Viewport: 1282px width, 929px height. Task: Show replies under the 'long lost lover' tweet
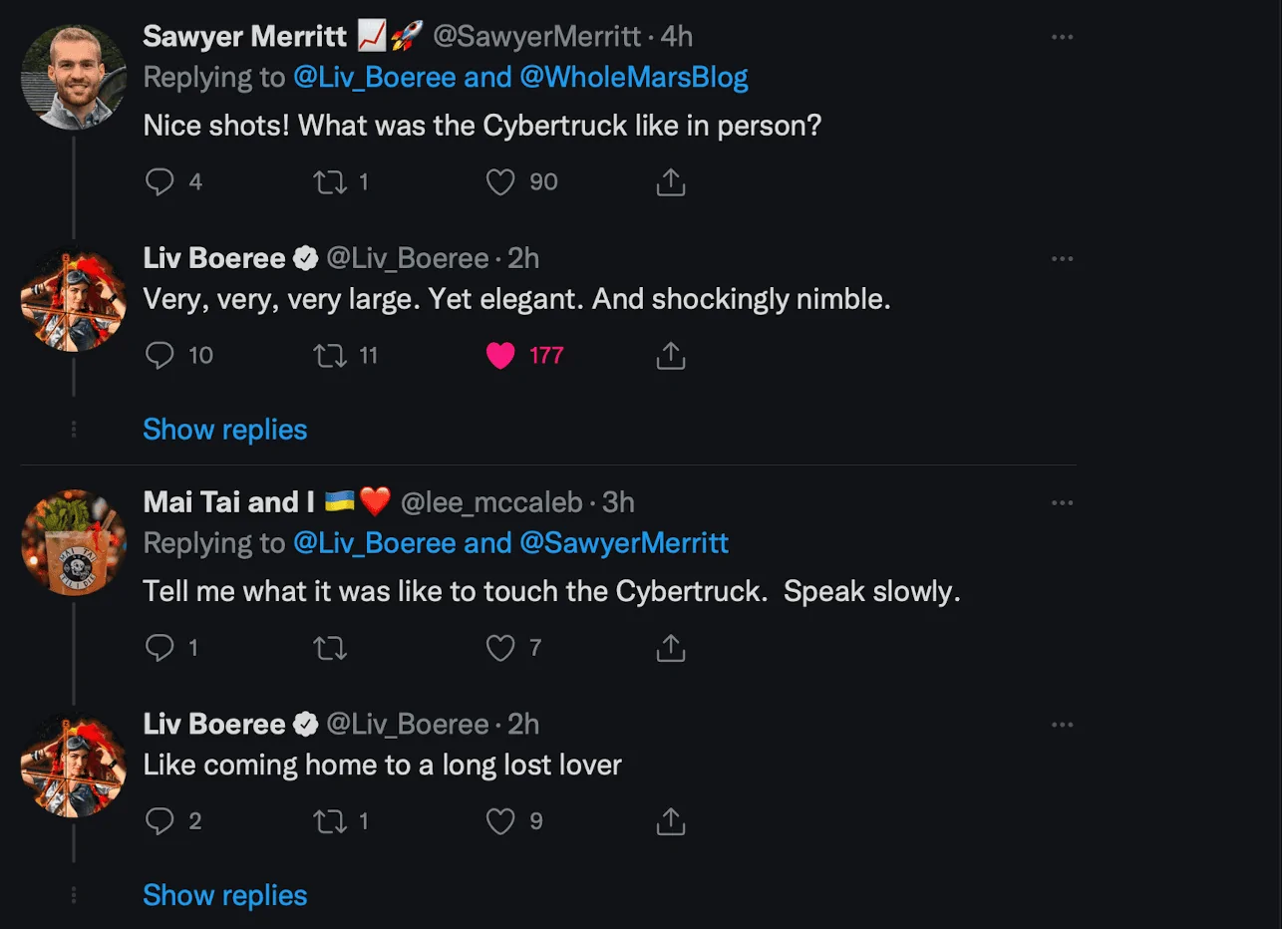pos(225,895)
